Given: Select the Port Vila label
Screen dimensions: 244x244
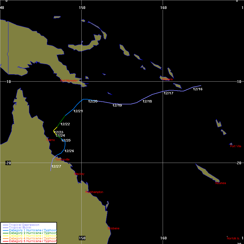Looking at the screenshot, I should 236,146.
